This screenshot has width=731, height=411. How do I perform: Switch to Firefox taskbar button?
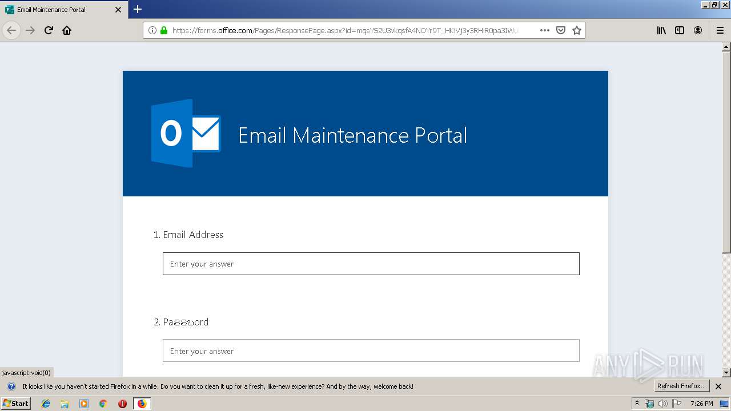(142, 404)
